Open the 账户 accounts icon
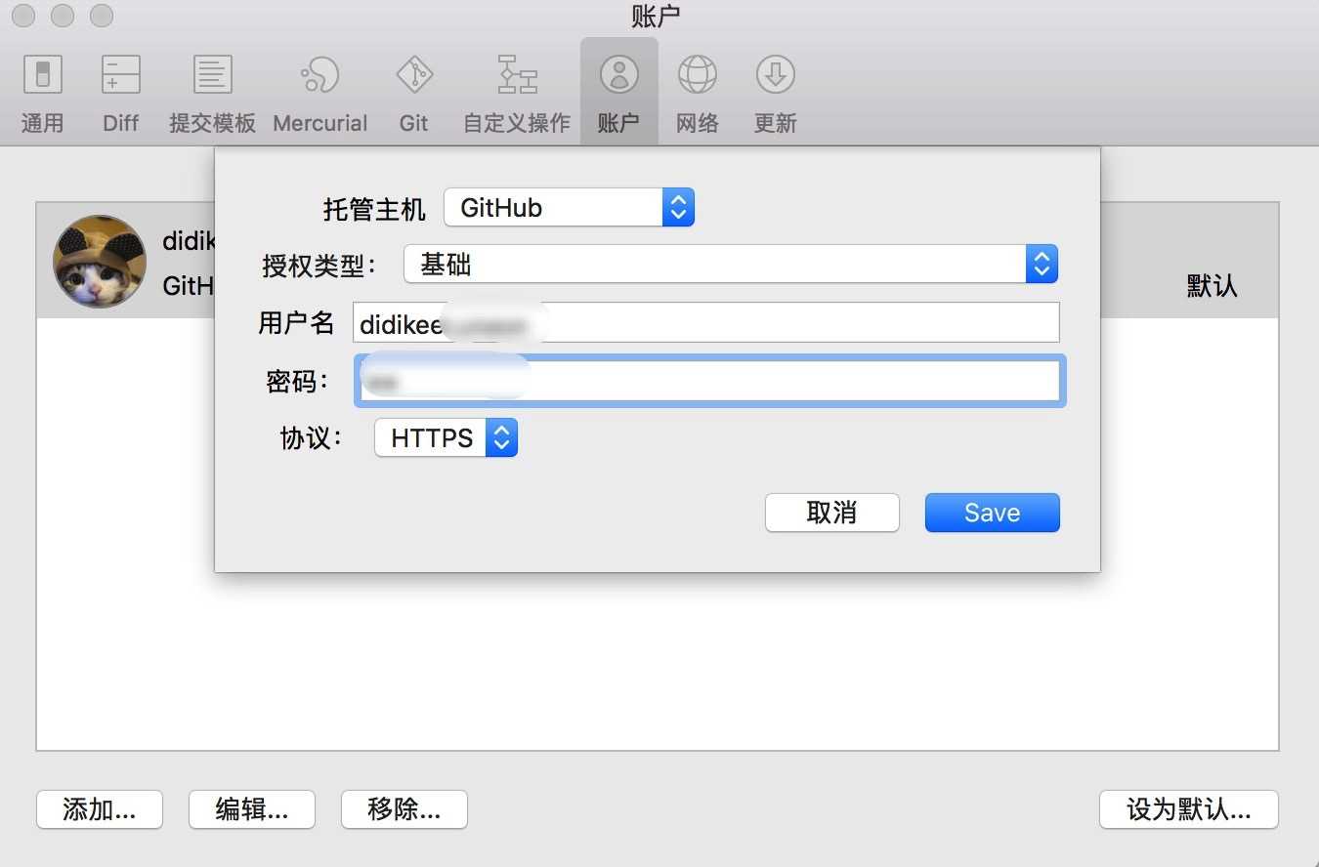The width and height of the screenshot is (1319, 867). click(618, 94)
